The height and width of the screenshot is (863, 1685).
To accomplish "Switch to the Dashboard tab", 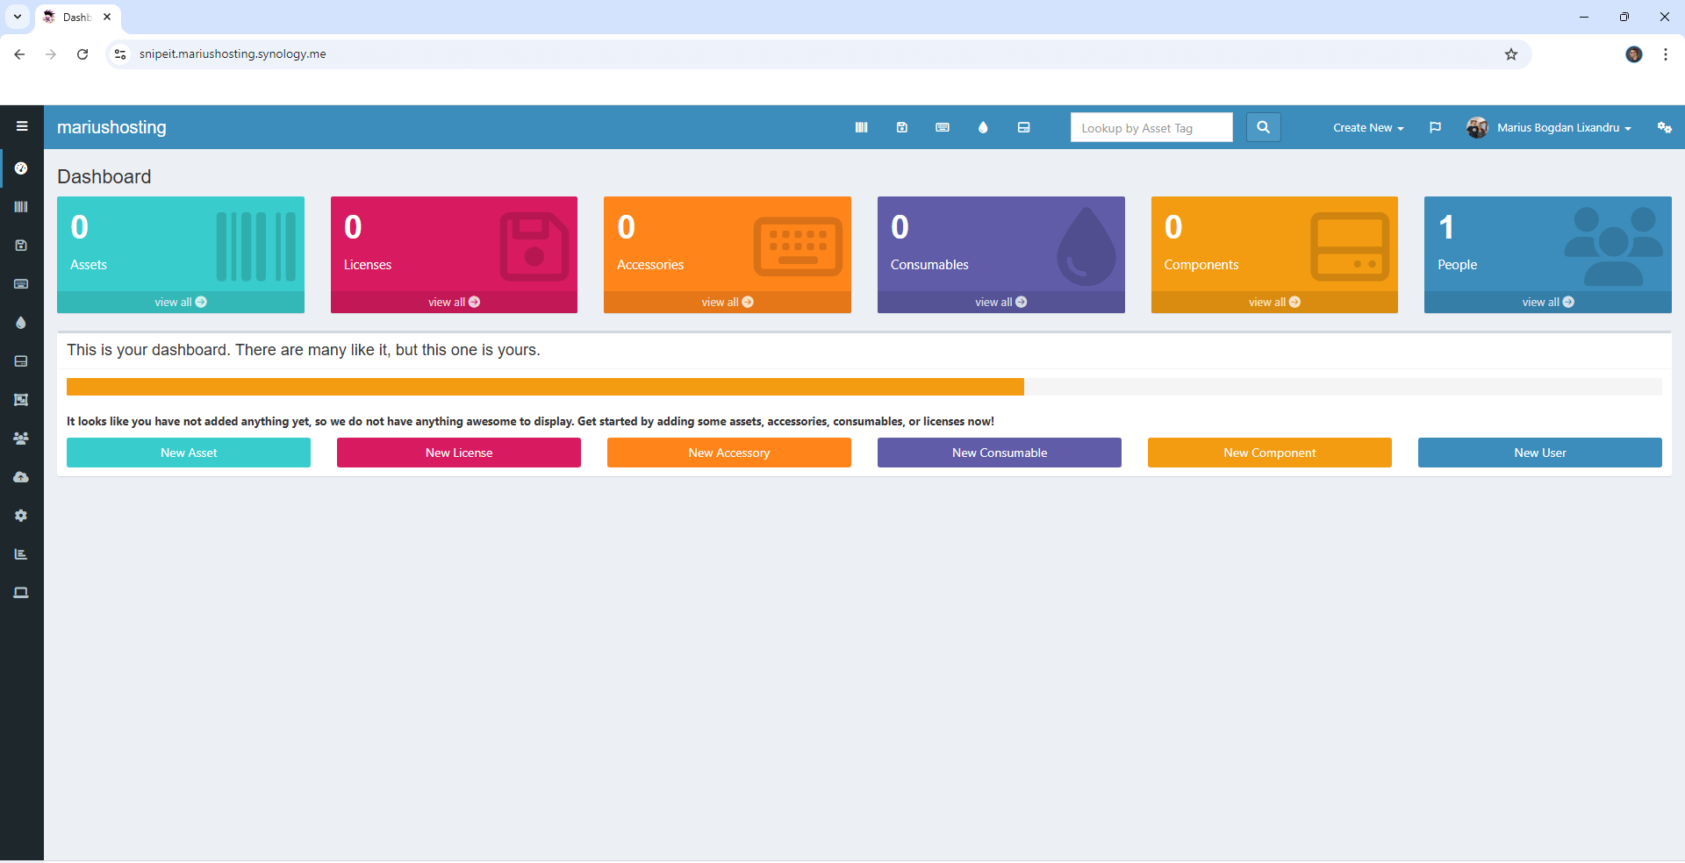I will 75,17.
